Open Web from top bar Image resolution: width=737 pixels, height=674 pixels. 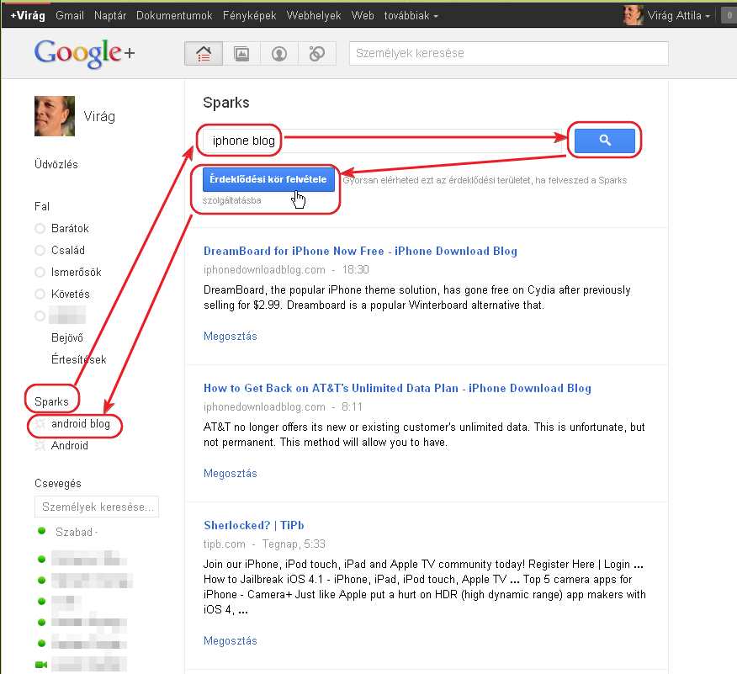[x=363, y=15]
